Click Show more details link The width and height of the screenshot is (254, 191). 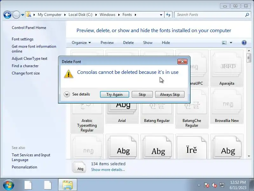(108, 170)
